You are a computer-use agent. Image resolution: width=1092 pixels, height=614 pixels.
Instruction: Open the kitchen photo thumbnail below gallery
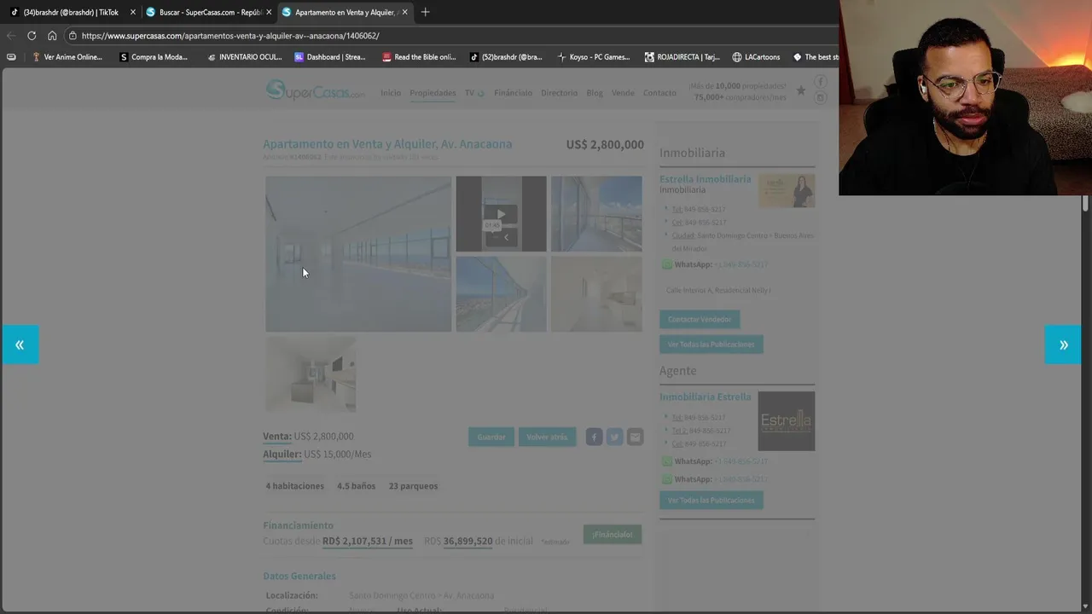point(311,374)
